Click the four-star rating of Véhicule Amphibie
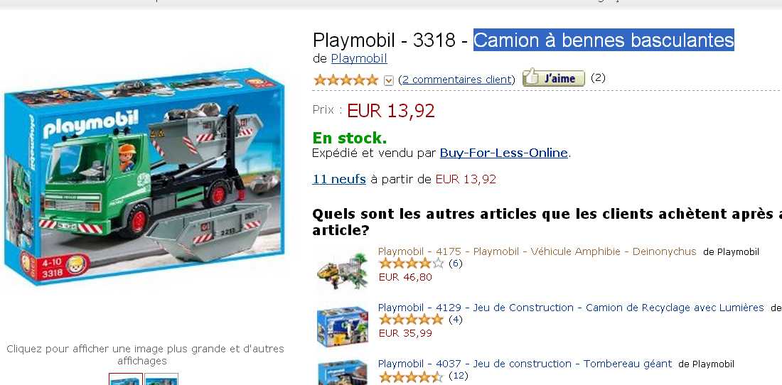The image size is (782, 385). point(411,264)
